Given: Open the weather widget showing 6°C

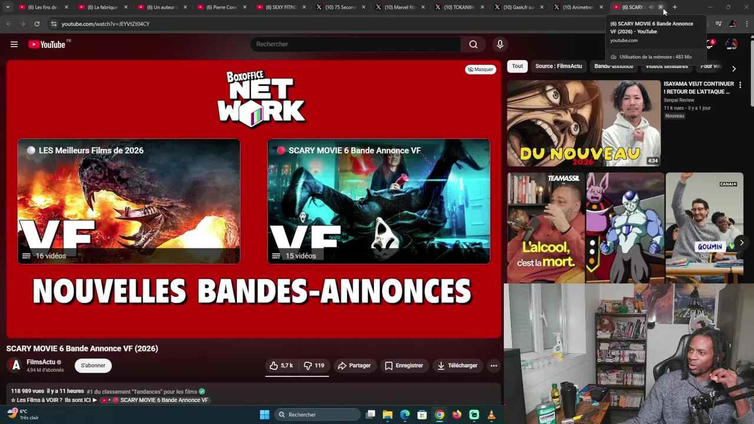Looking at the screenshot, I should point(22,414).
